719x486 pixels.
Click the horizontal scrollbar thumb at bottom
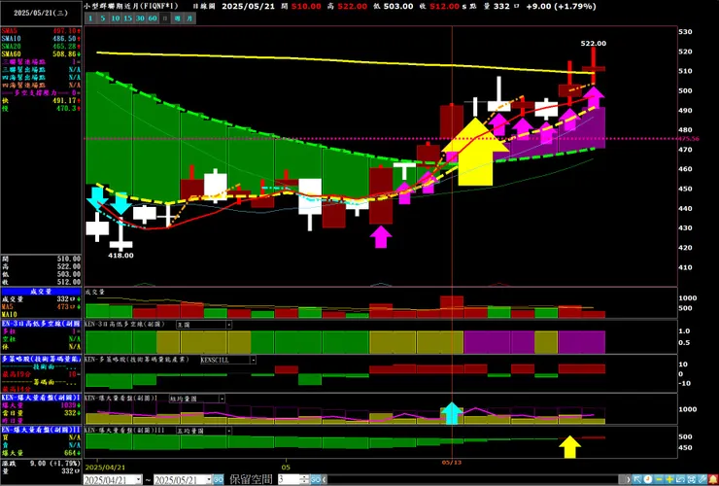(622, 479)
